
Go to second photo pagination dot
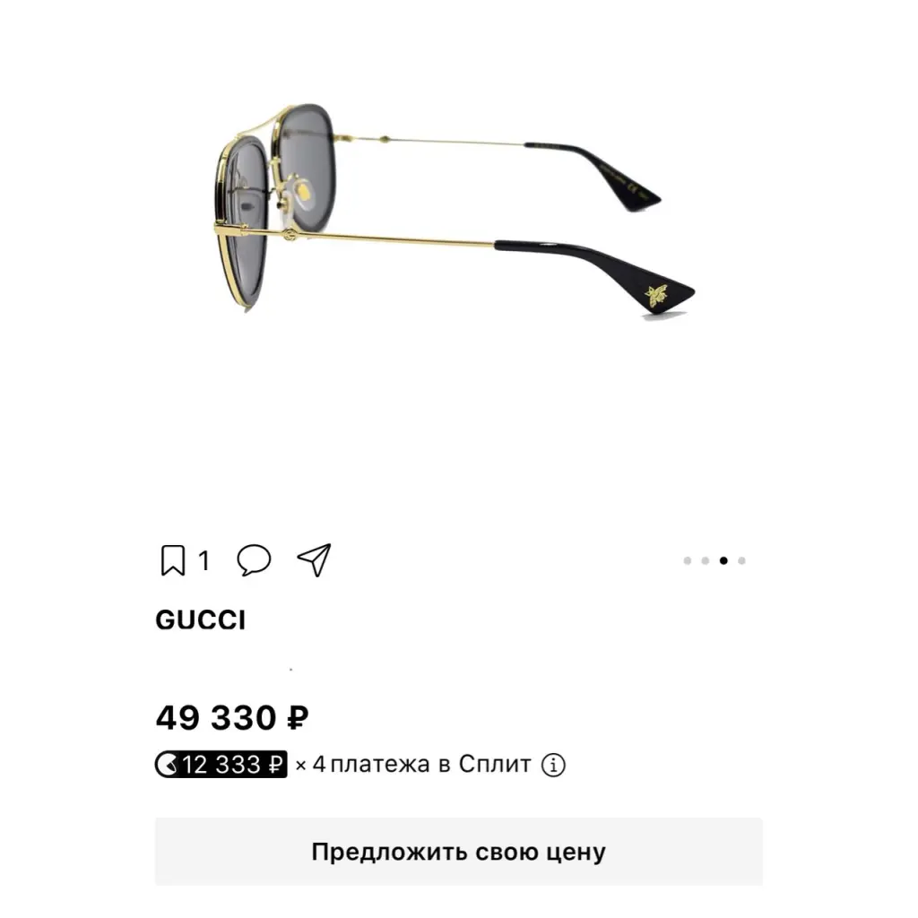coord(706,561)
